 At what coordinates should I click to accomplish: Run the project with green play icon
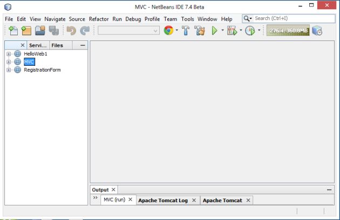tap(214, 31)
